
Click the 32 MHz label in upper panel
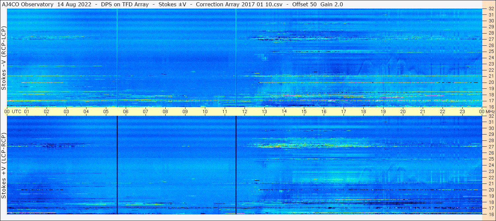click(491, 9)
